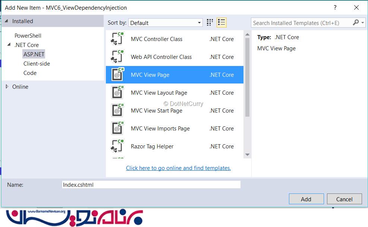
Task: Click the MVC Controller Class template icon
Action: pyautogui.click(x=117, y=39)
